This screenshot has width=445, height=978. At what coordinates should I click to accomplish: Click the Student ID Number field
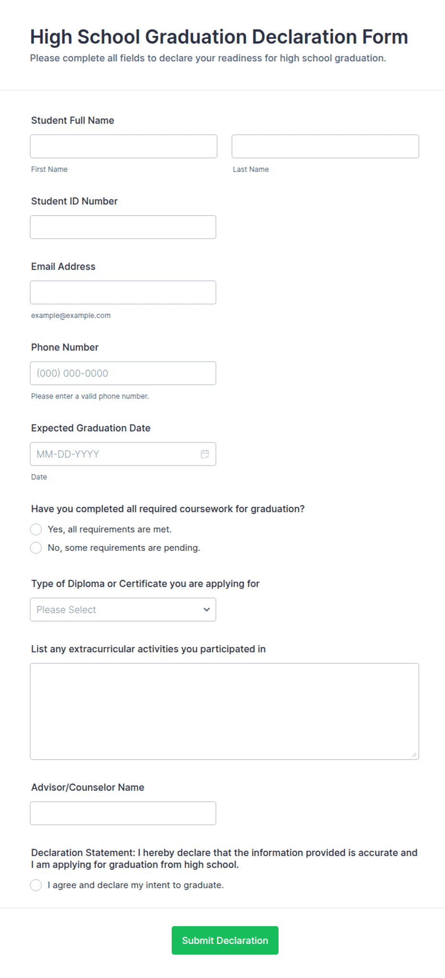coord(123,227)
